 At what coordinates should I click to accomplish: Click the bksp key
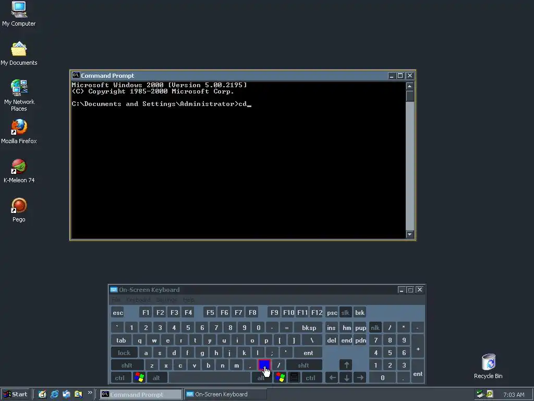309,328
